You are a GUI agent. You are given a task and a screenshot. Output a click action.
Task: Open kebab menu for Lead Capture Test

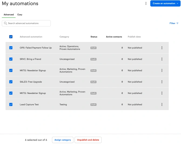click(162, 104)
